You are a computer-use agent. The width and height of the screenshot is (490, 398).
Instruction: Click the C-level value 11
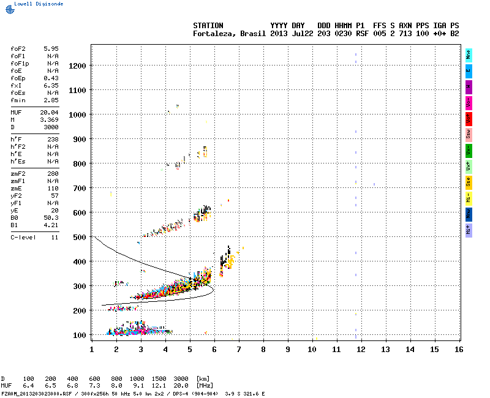point(55,238)
